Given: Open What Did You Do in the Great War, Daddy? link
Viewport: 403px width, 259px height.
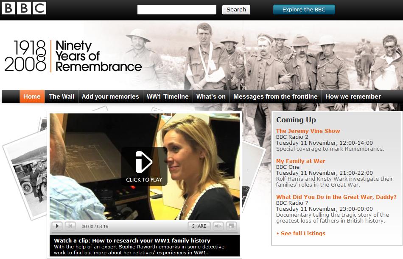Looking at the screenshot, I should (x=336, y=197).
